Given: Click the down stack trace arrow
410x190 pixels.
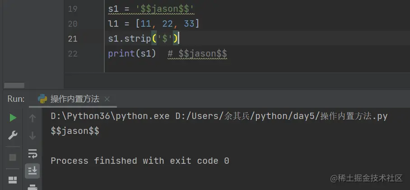Looking at the screenshot, I should pos(33,136).
